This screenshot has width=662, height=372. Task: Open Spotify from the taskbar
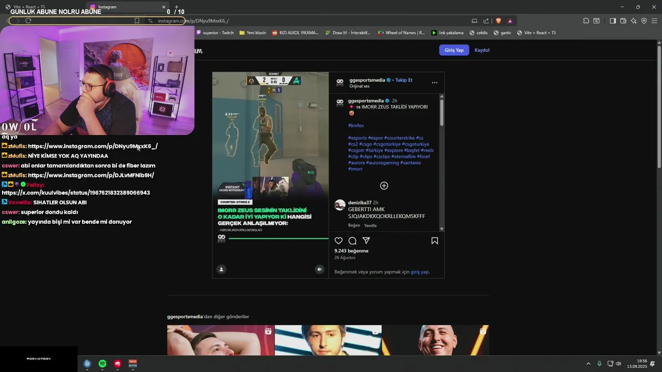(x=102, y=364)
